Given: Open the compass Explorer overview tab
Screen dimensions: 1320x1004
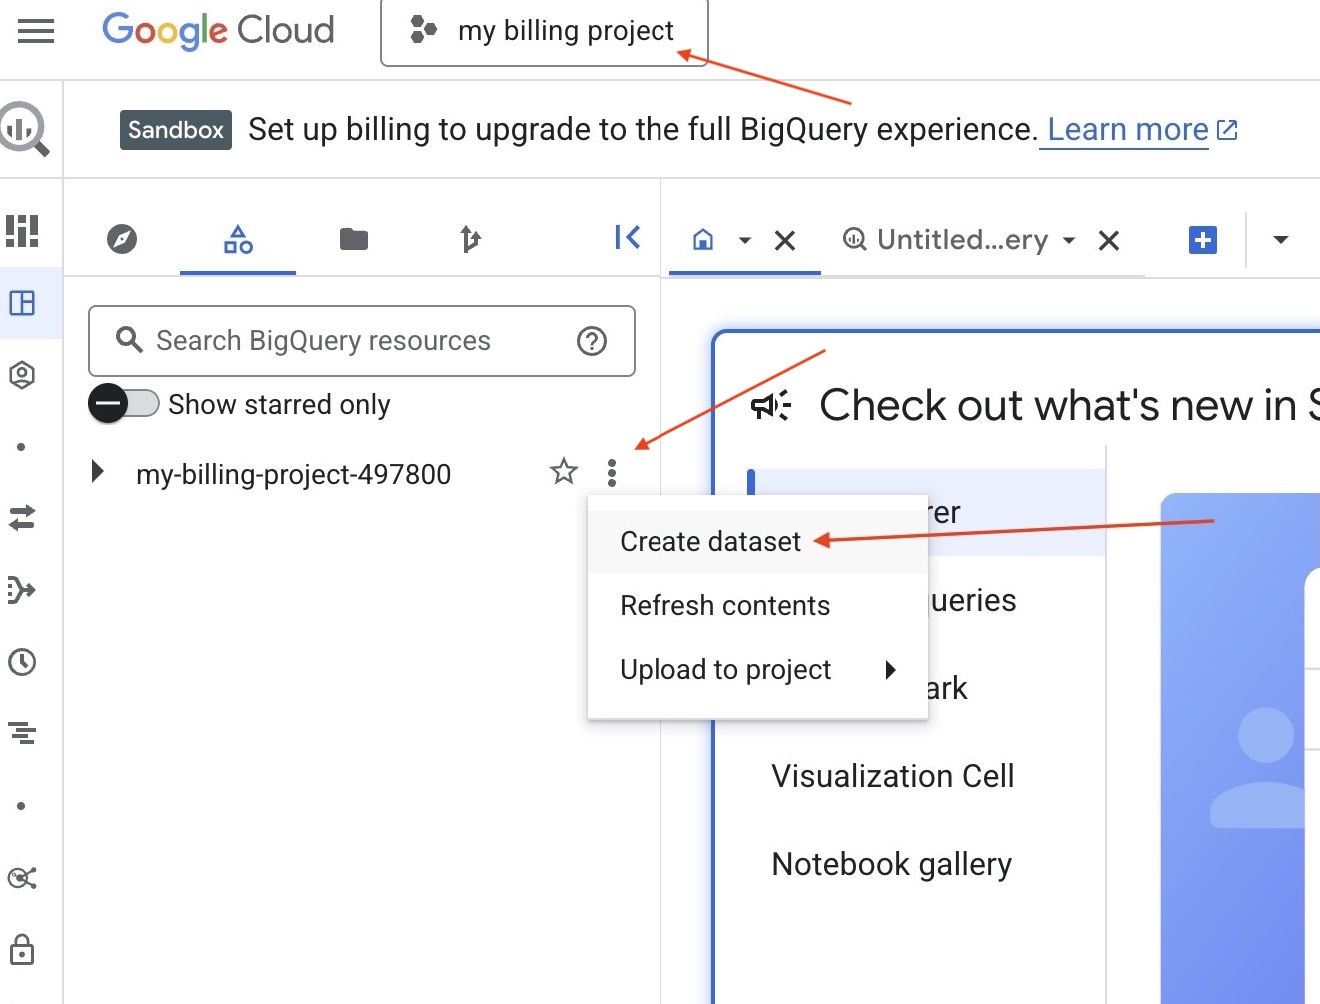Looking at the screenshot, I should point(122,239).
